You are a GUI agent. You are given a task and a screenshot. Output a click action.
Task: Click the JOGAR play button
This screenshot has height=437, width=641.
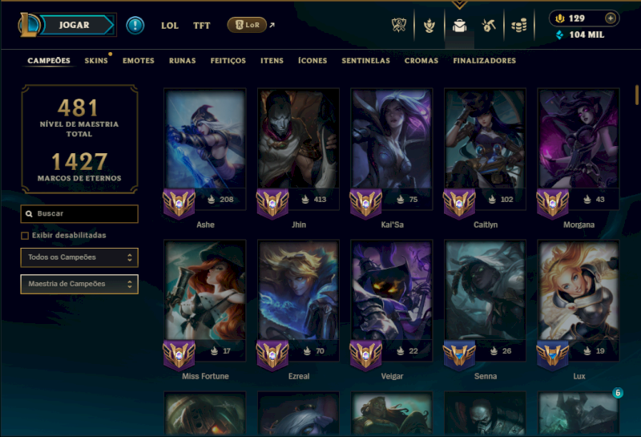point(75,25)
